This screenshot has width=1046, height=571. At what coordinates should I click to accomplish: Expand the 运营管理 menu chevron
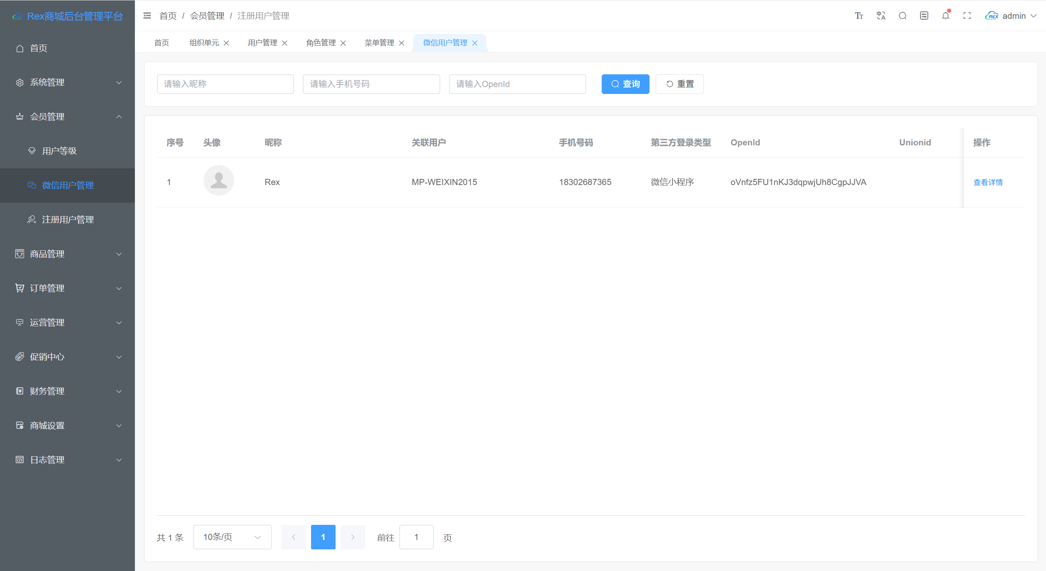tap(119, 323)
